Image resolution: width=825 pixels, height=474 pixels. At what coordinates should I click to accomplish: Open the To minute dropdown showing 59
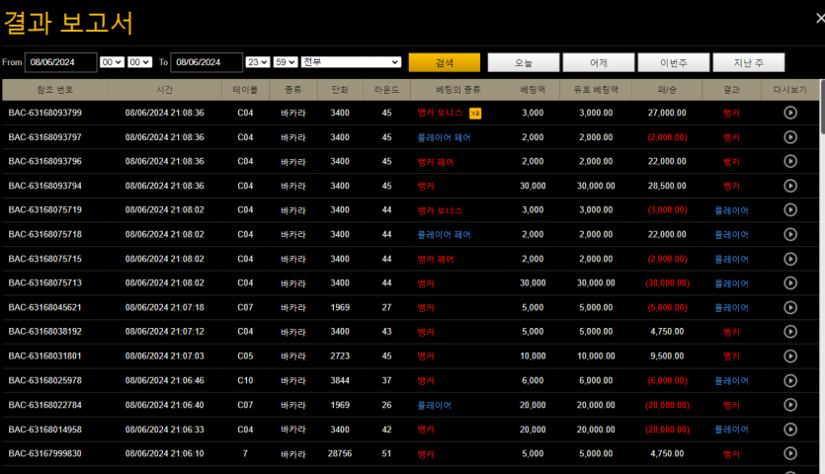[x=286, y=62]
